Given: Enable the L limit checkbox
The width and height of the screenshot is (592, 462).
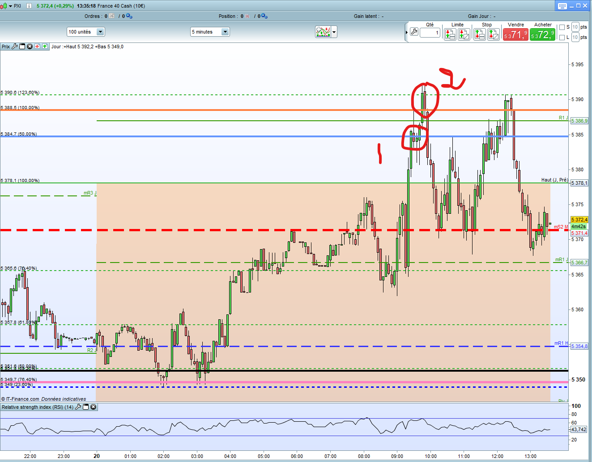Looking at the screenshot, I should pos(562,37).
